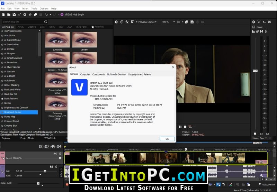Toggle the preview grid overlay icon
Viewport: 277px width, 192px height.
(x=178, y=22)
